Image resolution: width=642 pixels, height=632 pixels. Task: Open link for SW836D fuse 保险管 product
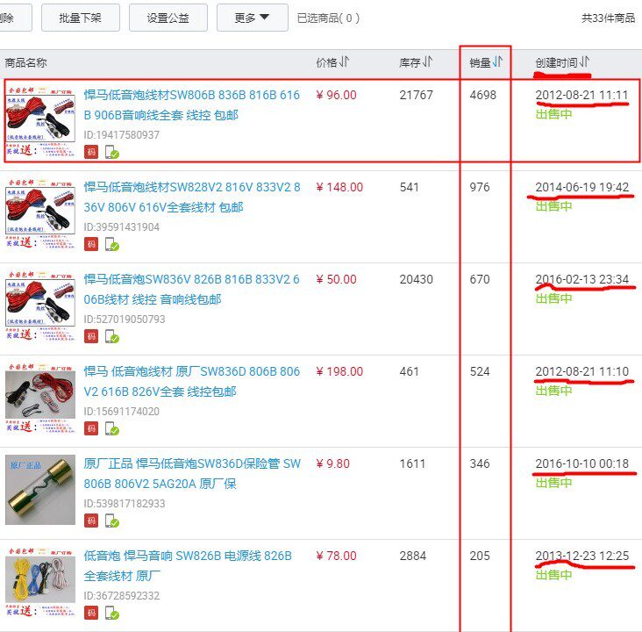(191, 474)
